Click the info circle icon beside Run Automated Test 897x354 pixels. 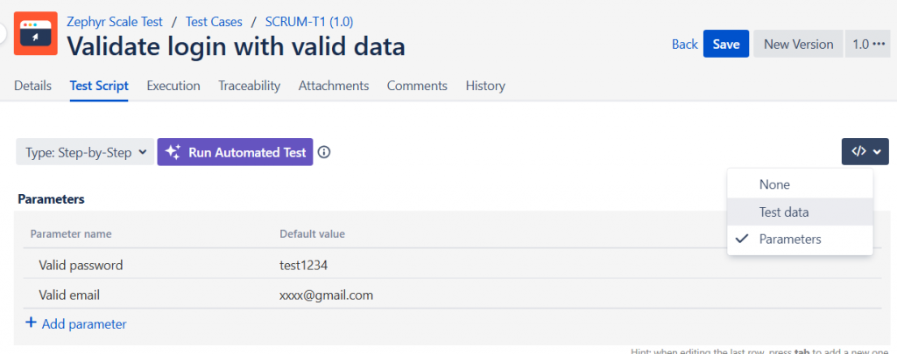[324, 152]
